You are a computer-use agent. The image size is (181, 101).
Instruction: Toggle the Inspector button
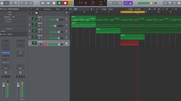7,3
